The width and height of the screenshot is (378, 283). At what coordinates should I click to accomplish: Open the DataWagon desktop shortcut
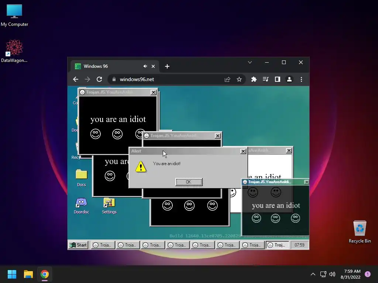pos(14,51)
